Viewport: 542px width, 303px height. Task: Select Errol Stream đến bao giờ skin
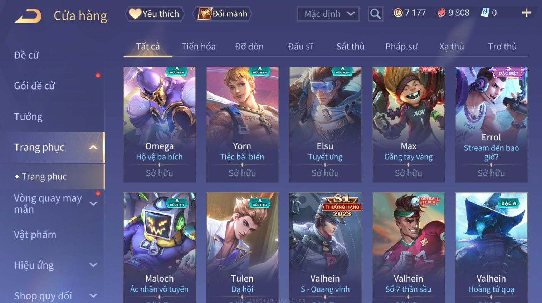click(491, 124)
